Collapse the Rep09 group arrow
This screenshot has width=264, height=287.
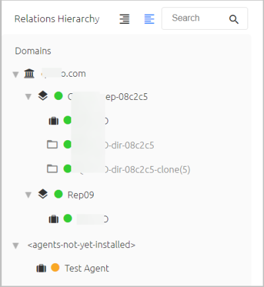[x=28, y=195]
